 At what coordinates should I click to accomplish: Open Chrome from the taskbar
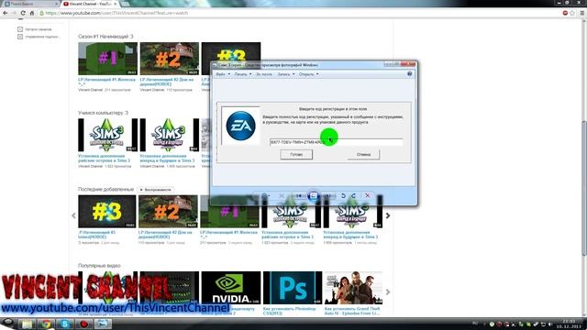(x=47, y=324)
